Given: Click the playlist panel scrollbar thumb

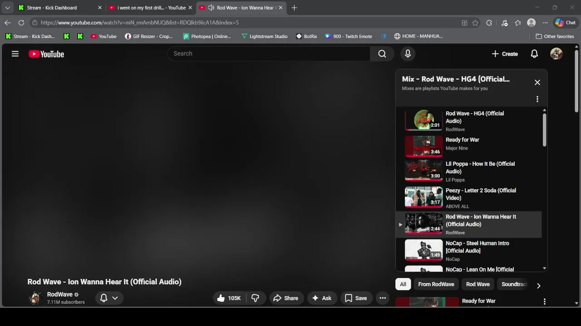Looking at the screenshot, I should pos(544,129).
